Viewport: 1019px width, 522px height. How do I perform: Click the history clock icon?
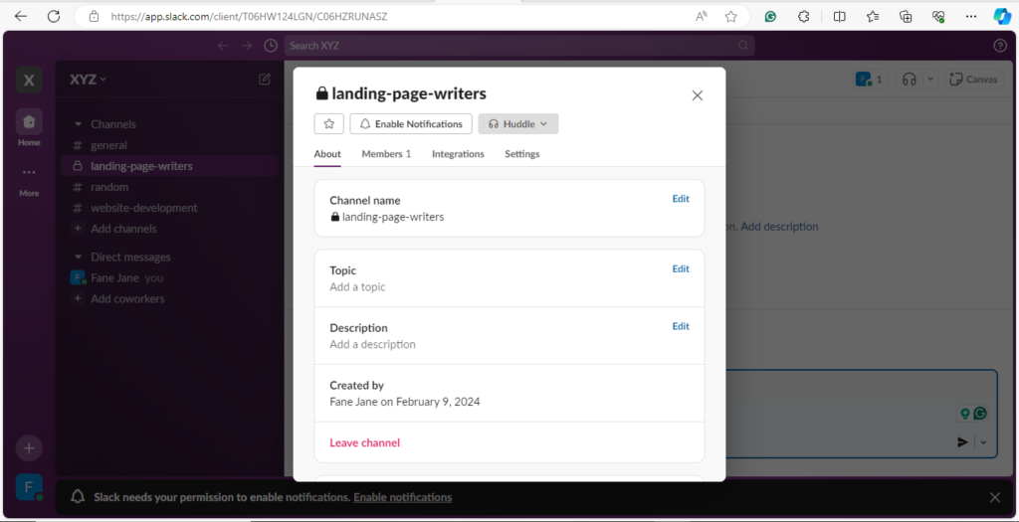[x=271, y=46]
